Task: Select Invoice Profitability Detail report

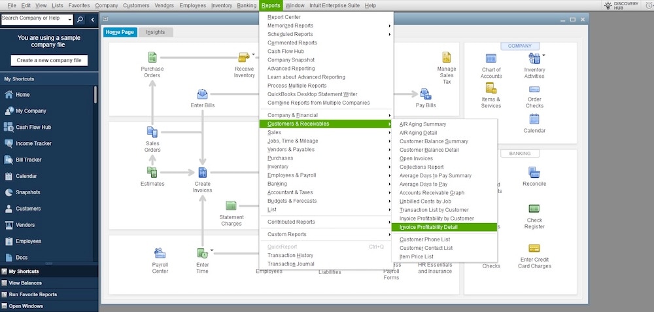Action: pyautogui.click(x=444, y=227)
